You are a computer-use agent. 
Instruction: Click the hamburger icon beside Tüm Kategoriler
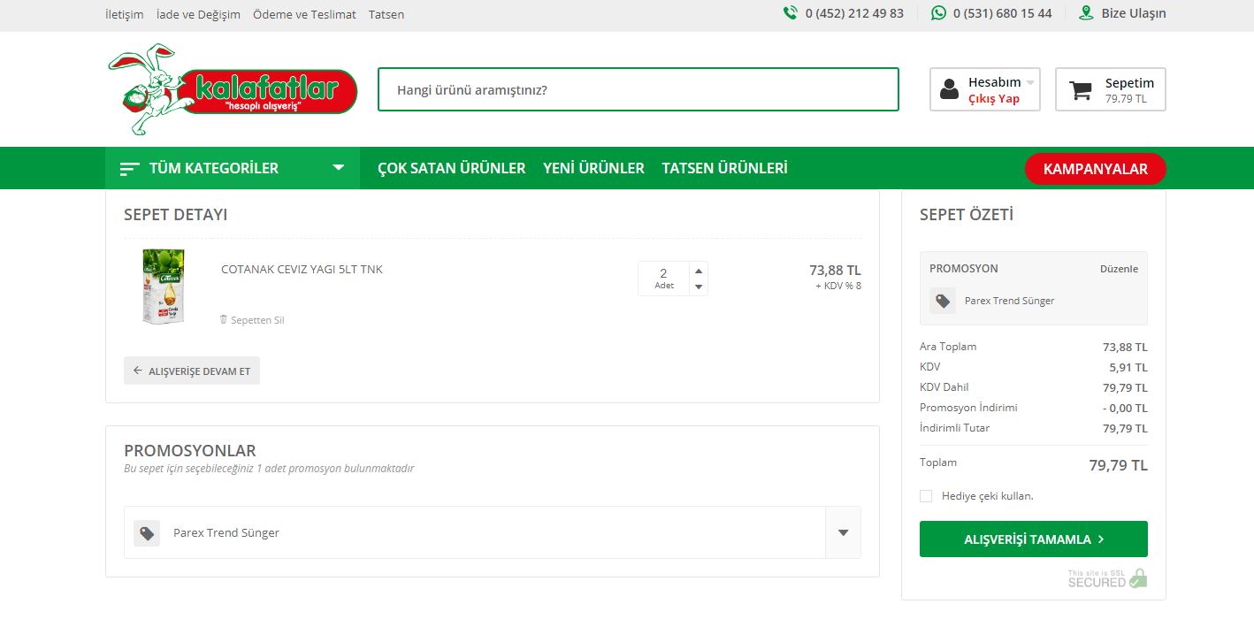pos(130,168)
